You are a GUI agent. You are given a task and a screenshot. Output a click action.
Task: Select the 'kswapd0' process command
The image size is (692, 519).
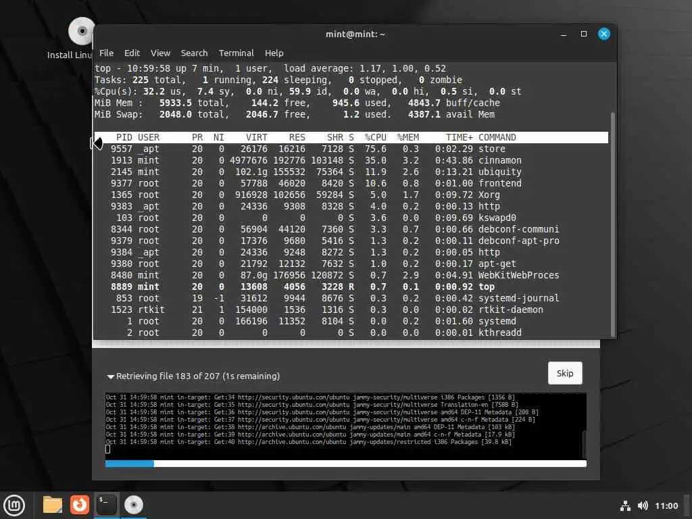[x=497, y=218]
